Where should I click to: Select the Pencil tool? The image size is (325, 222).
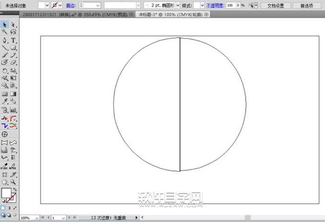pos(13,55)
